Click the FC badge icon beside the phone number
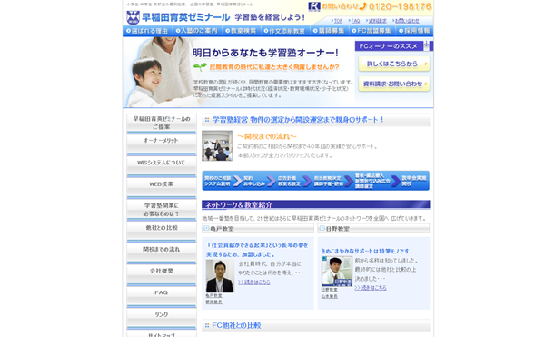 tap(314, 6)
